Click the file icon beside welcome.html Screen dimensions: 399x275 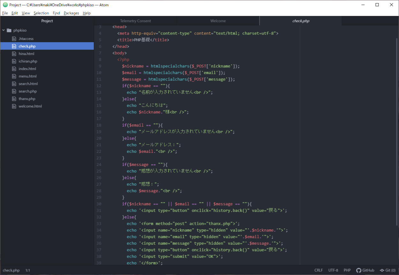point(14,106)
